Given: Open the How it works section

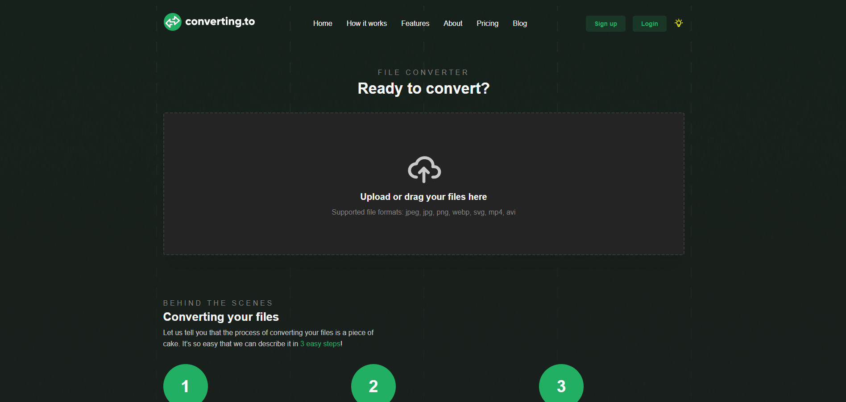Looking at the screenshot, I should pyautogui.click(x=366, y=24).
